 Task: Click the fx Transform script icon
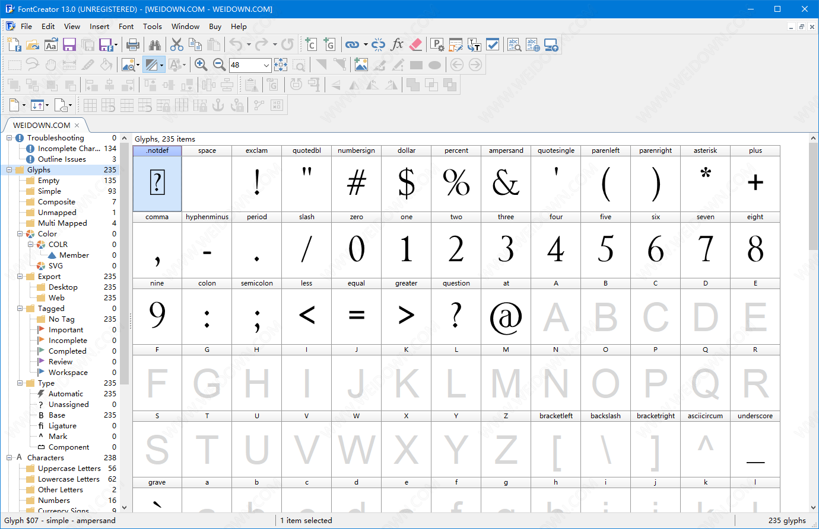click(397, 44)
